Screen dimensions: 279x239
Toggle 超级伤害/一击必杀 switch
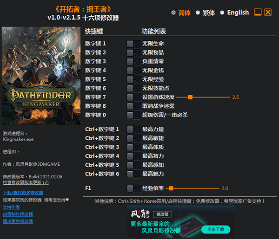[133, 115]
